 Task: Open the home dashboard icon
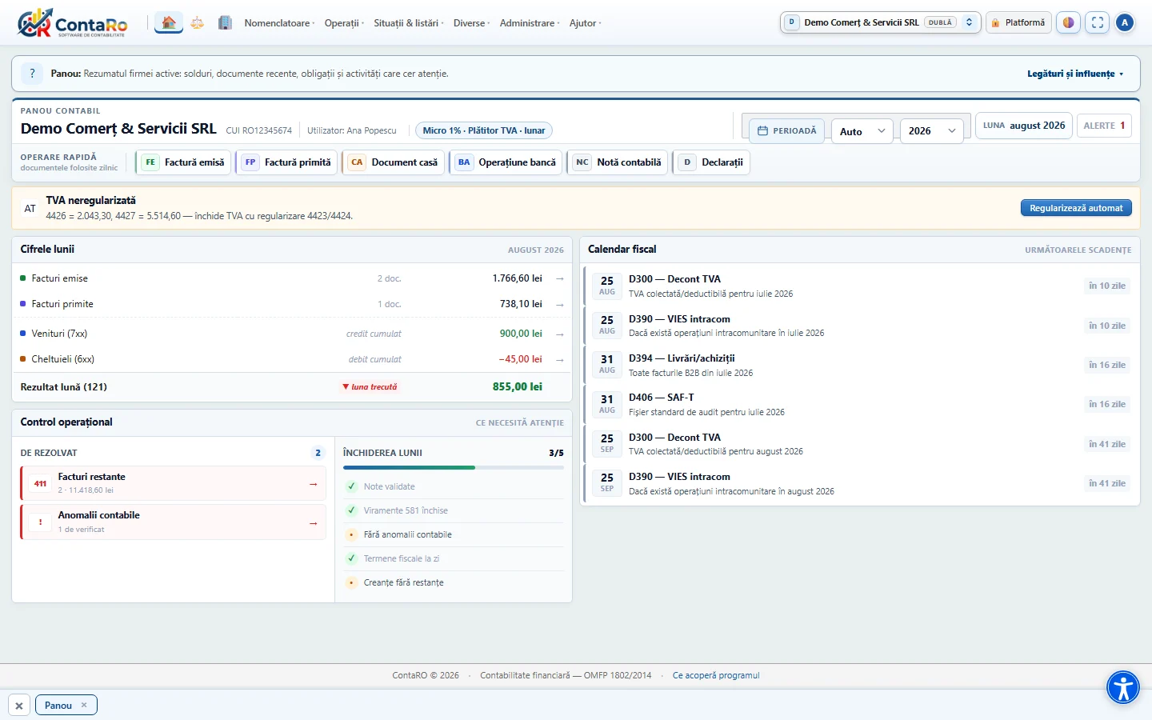169,22
